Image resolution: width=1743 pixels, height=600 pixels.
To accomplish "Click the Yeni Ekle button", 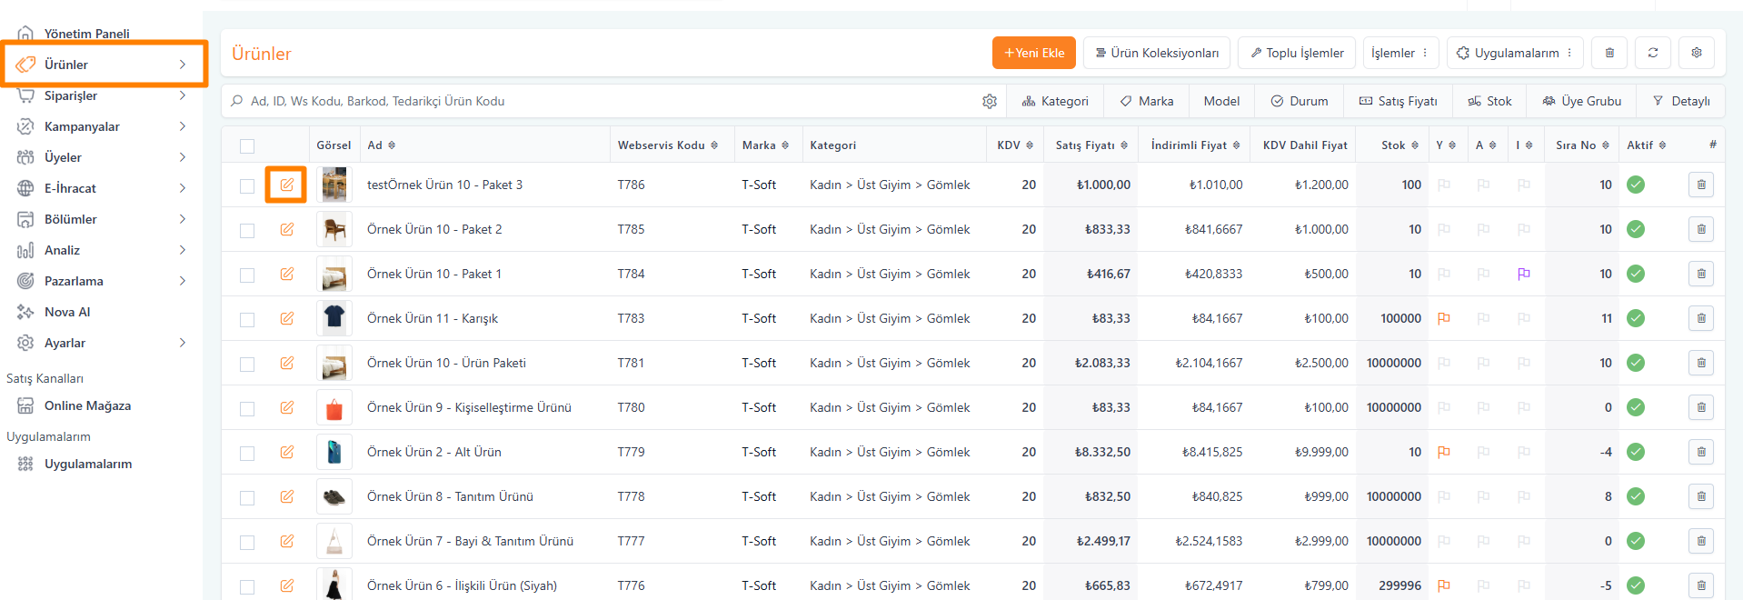I will [1033, 53].
